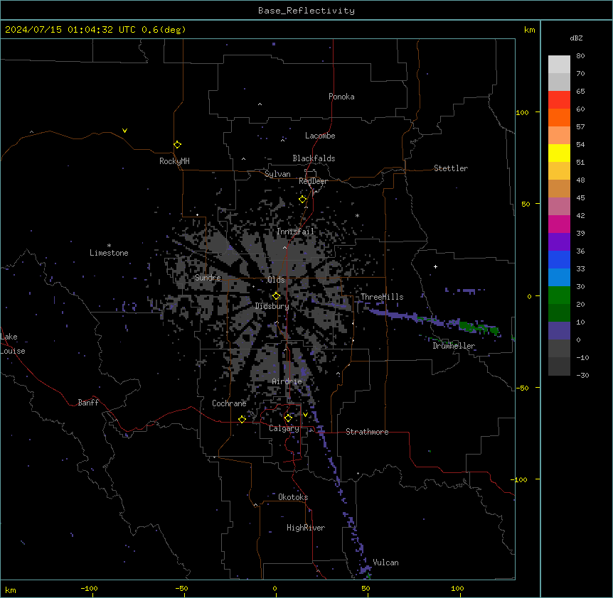This screenshot has width=613, height=598.
Task: Click the Drumheller town label
Action: (454, 346)
